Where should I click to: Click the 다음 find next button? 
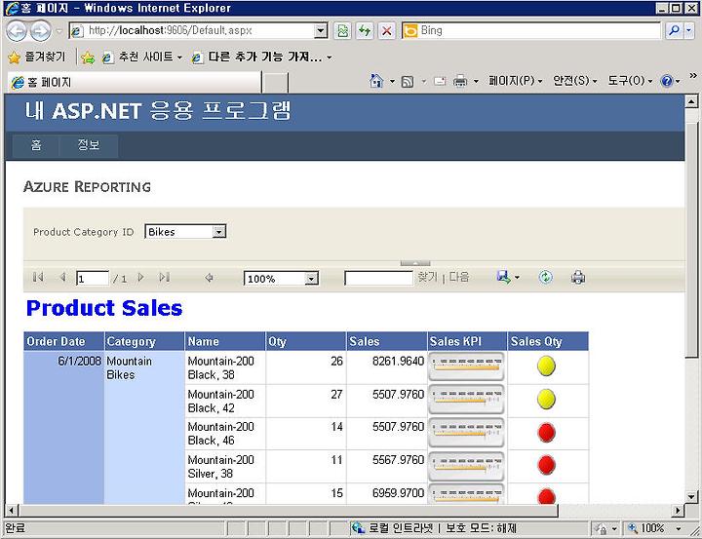tap(459, 277)
